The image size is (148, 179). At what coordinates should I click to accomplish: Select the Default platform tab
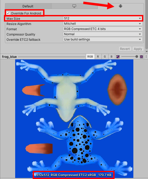(x=28, y=6)
